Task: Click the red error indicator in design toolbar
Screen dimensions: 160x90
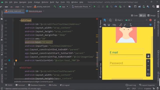Action: click(x=150, y=20)
